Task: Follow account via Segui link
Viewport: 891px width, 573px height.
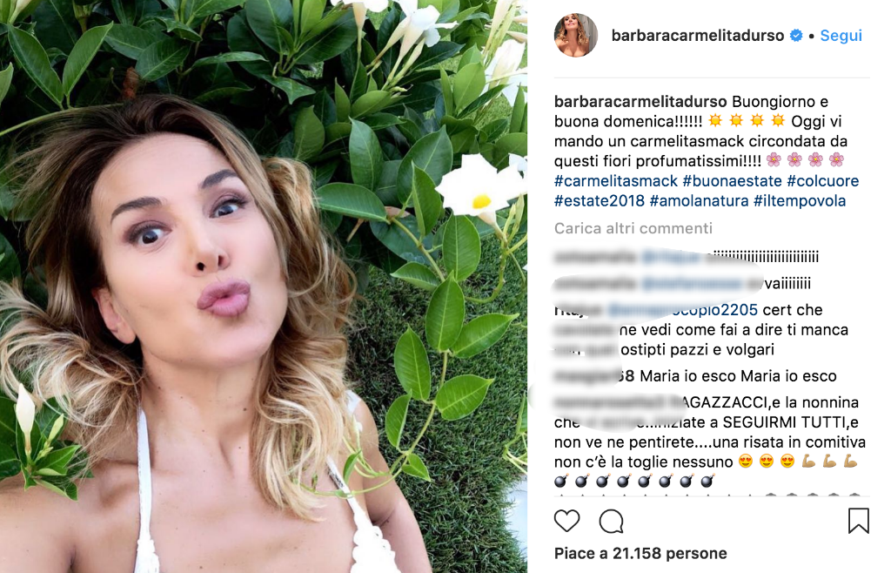Action: click(841, 36)
